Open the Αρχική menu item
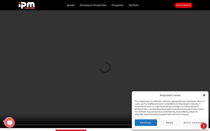The height and width of the screenshot is (131, 210). coord(71,5)
